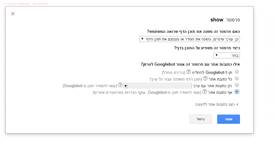Expand 'הצג כתובות אתר לדוגמה' section
The image size is (275, 149).
pos(217,104)
